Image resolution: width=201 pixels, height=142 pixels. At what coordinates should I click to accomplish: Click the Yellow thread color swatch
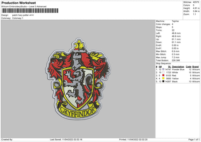point(163,78)
